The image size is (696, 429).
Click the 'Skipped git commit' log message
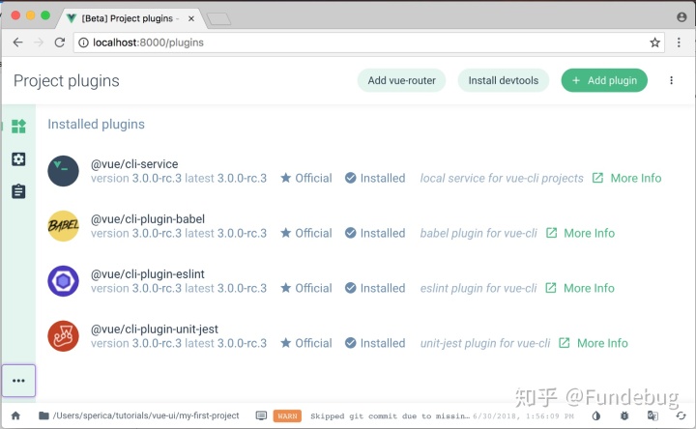(x=390, y=416)
